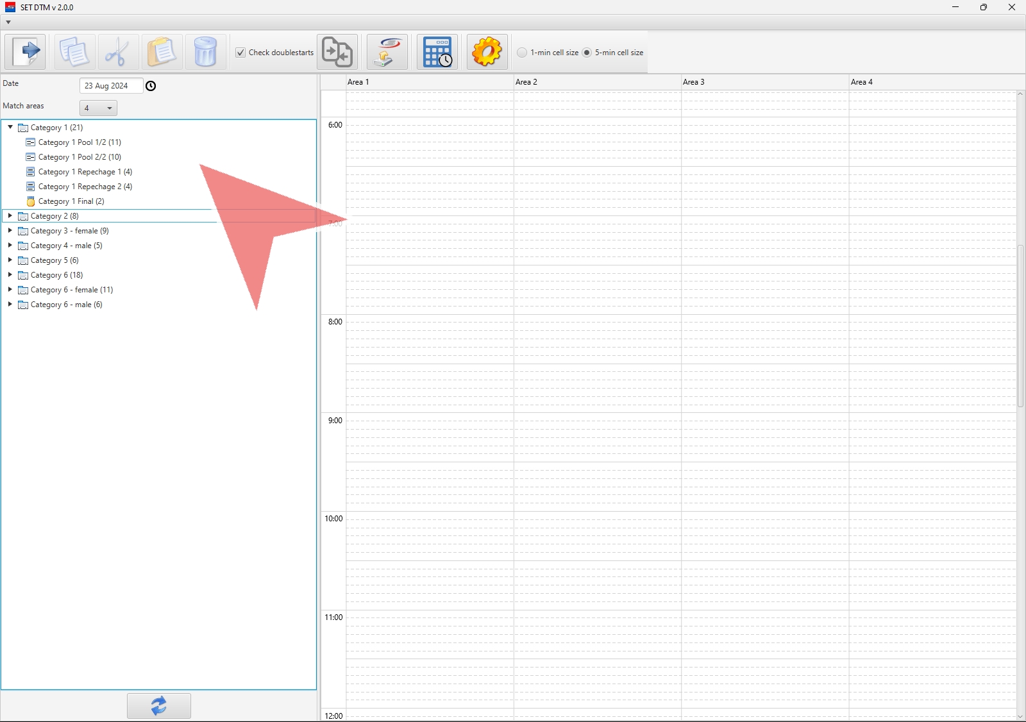Screen dimensions: 1026x722
Task: Open the small menu arrow under title
Action: pos(8,22)
